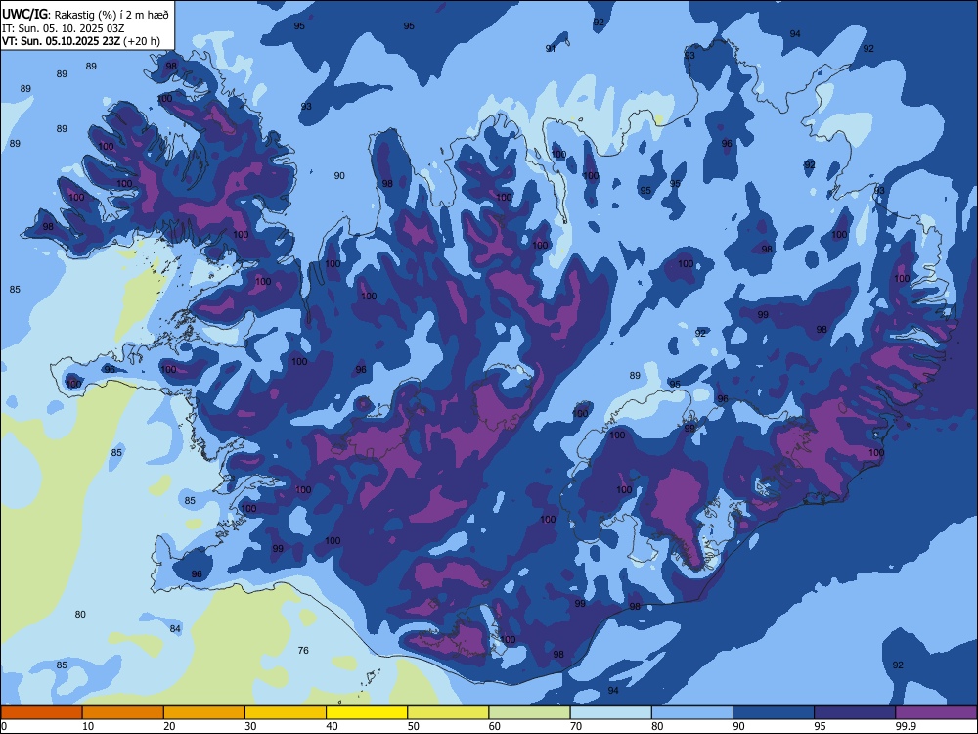The width and height of the screenshot is (978, 734).
Task: Select the 'IT: Sun. 05. 10. 2025 03Z' line
Action: point(62,28)
